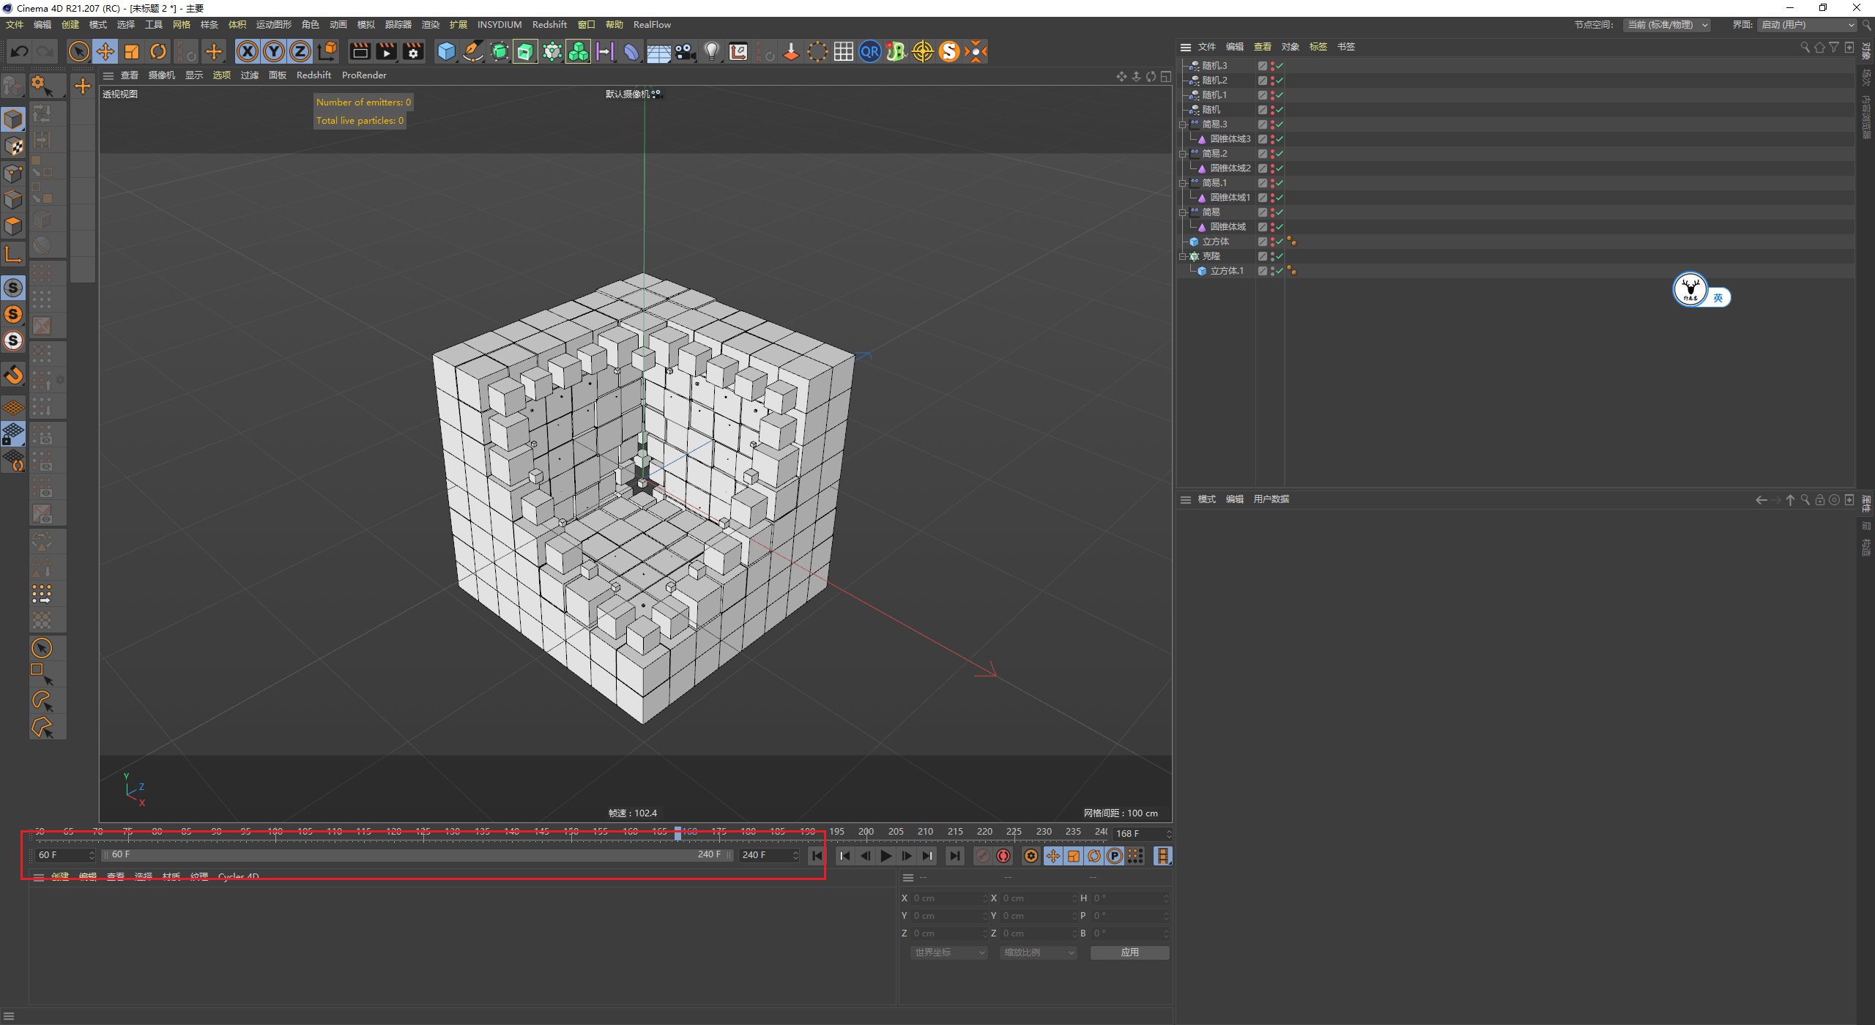This screenshot has width=1875, height=1025.
Task: Toggle visibility dots for 简易.2 object
Action: coord(1272,154)
